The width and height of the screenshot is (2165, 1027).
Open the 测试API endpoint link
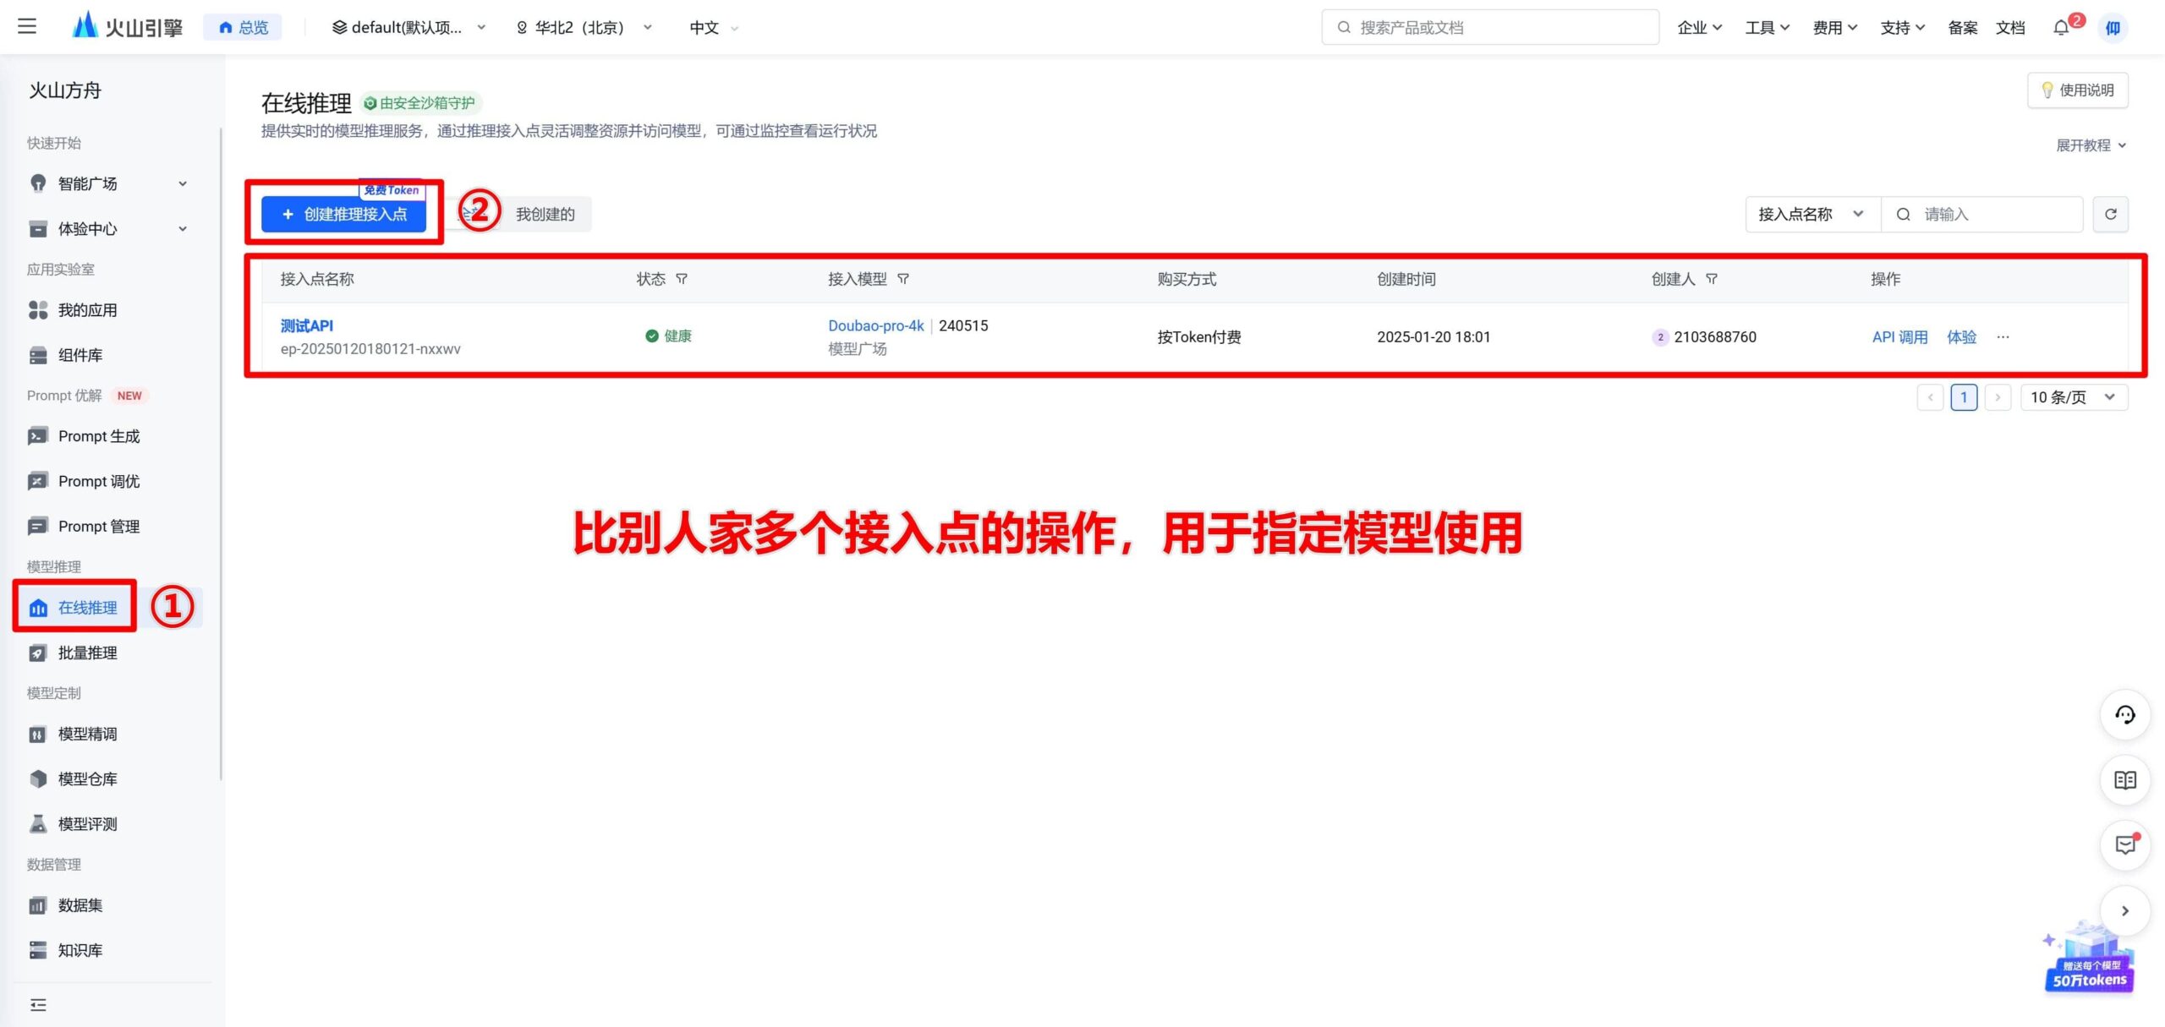pyautogui.click(x=306, y=325)
